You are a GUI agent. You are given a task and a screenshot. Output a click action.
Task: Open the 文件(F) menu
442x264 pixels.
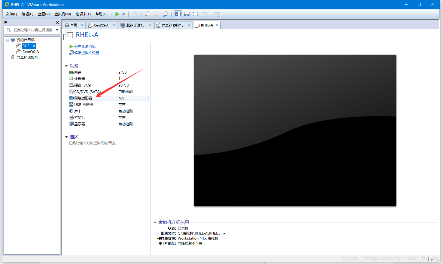click(11, 14)
